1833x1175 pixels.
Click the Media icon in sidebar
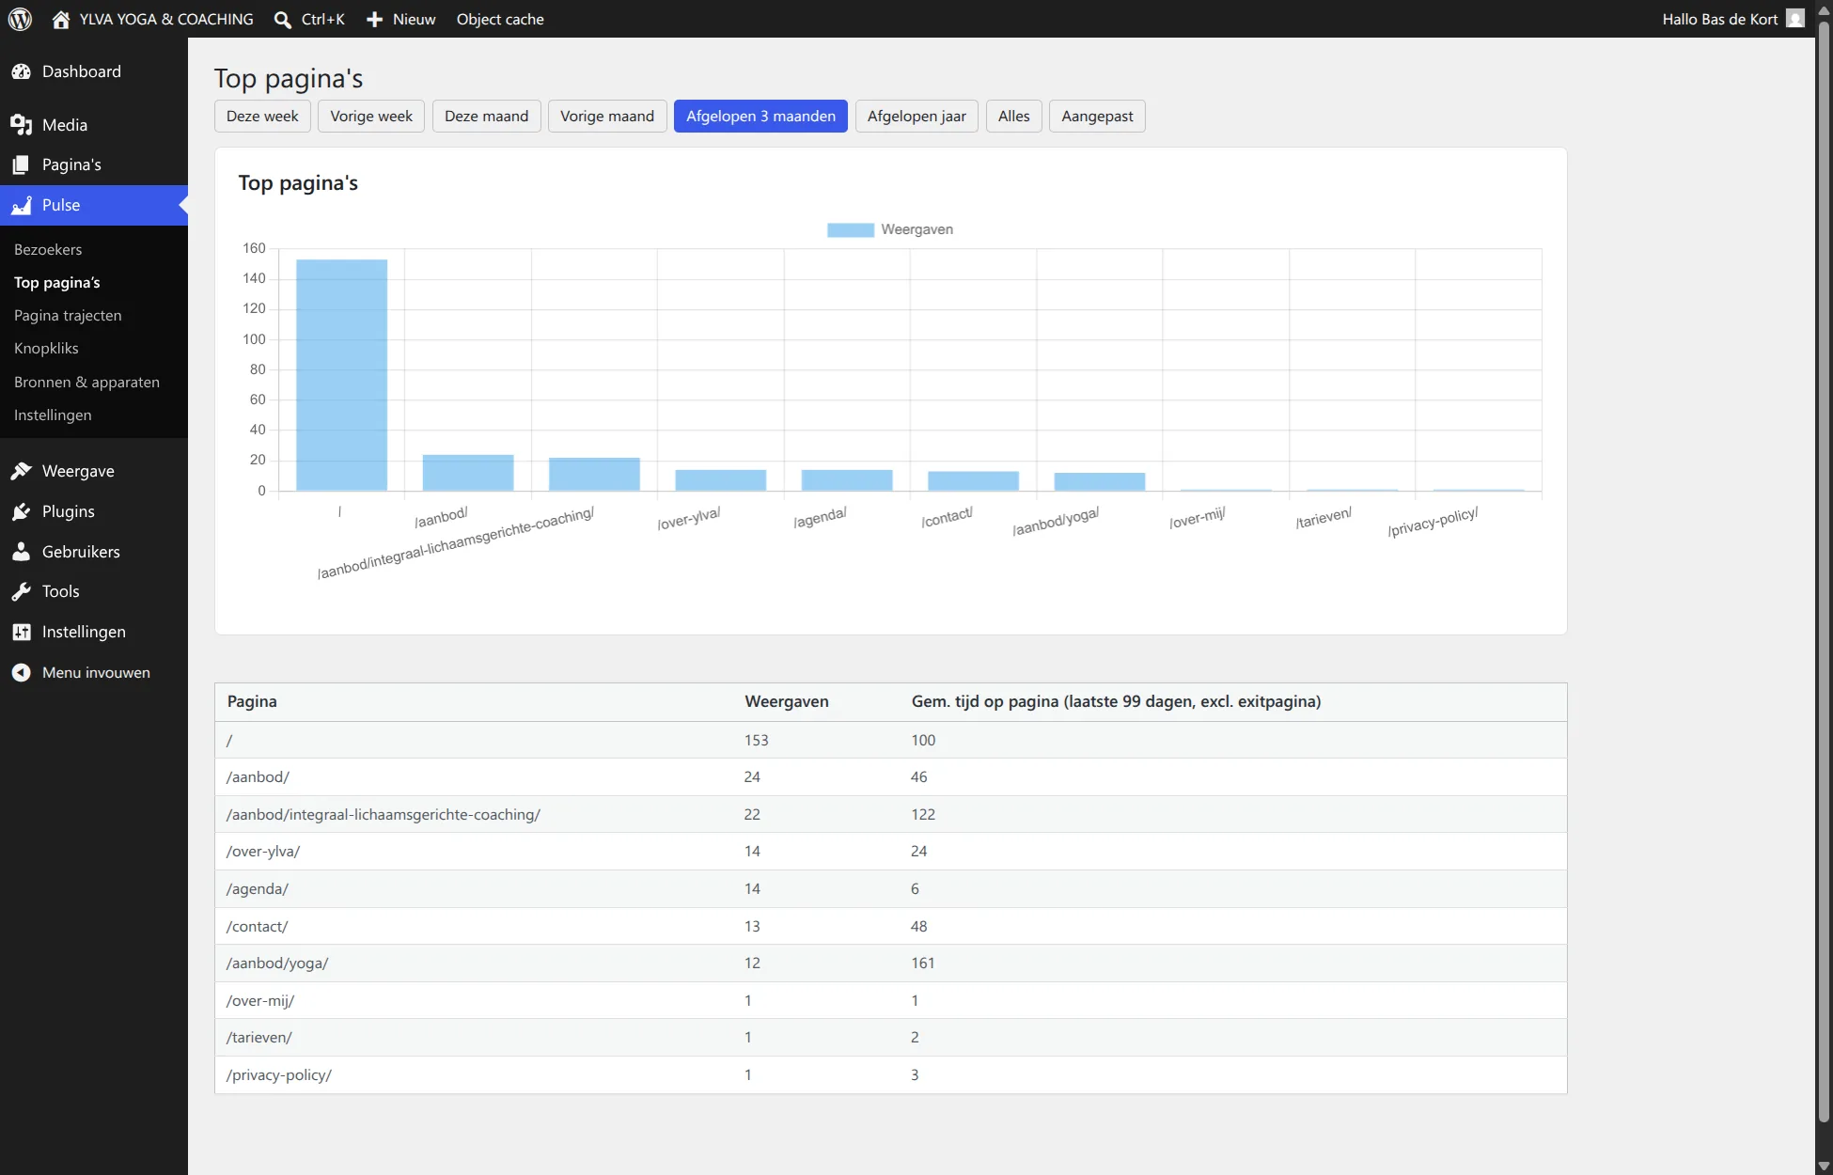pos(21,125)
